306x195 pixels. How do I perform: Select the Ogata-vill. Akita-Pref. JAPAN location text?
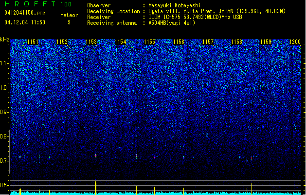[217, 11]
